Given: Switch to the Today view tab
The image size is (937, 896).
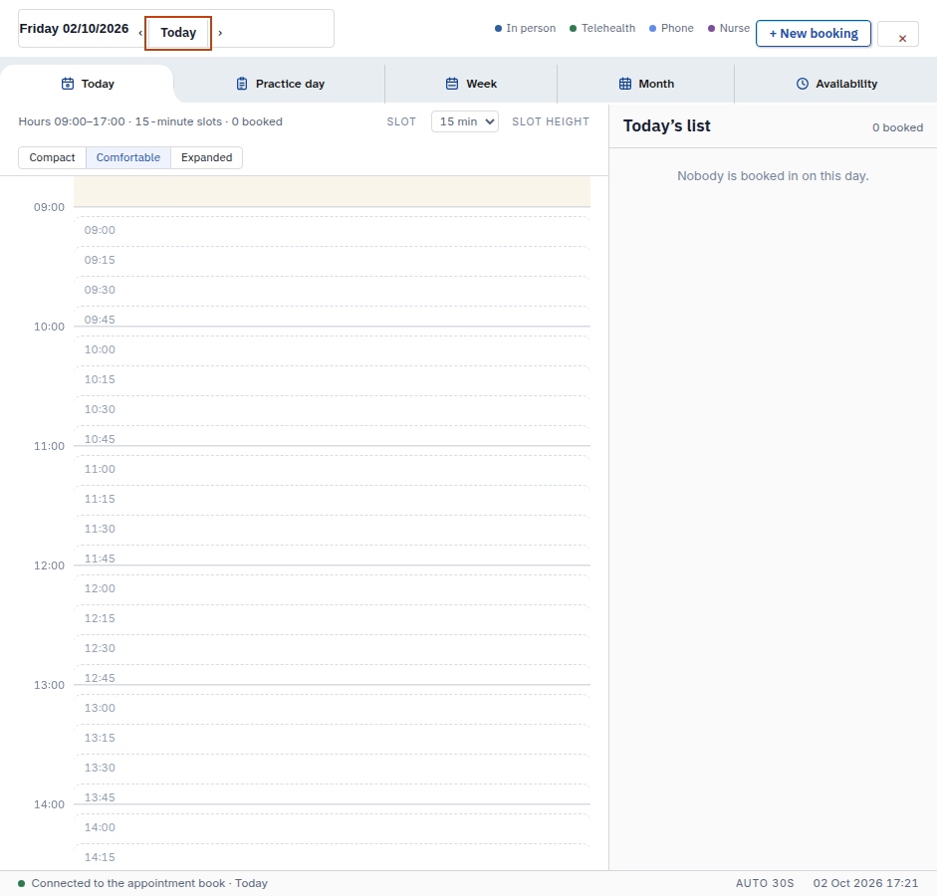Looking at the screenshot, I should (x=88, y=84).
